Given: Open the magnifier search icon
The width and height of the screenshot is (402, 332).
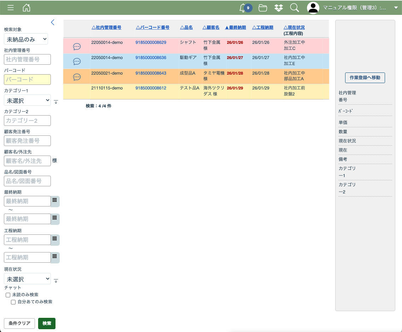Looking at the screenshot, I should pos(294,8).
